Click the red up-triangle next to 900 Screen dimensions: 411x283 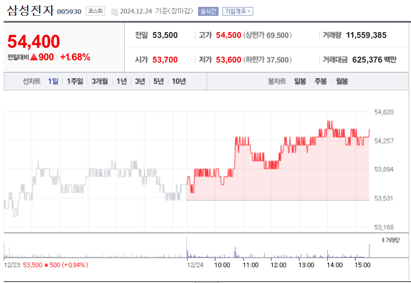[x=34, y=57]
